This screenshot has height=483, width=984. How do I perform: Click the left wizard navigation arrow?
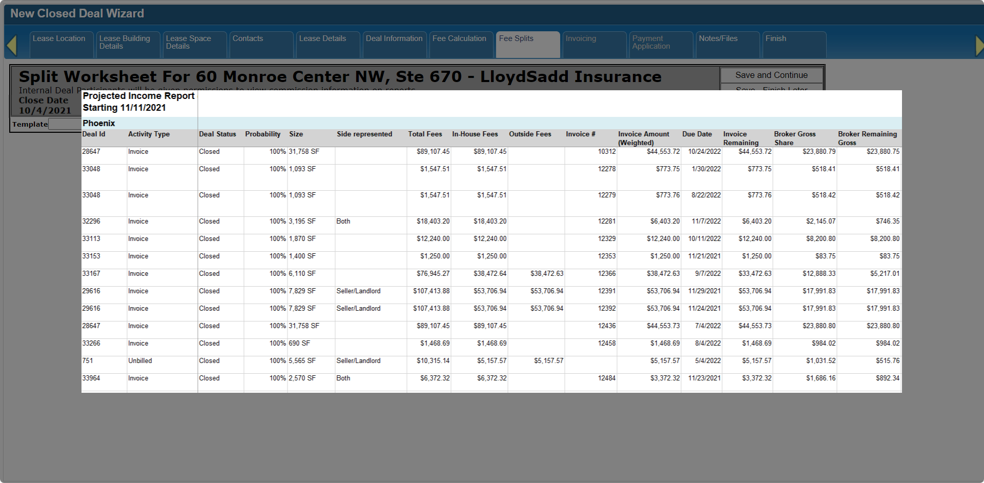11,46
